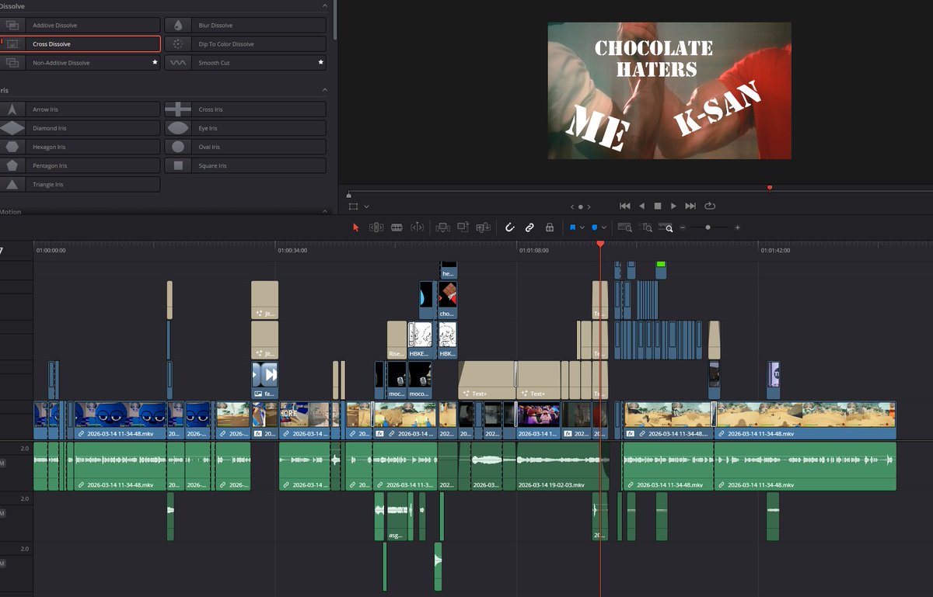Toggle timeline Snapping magnet
The image size is (933, 597).
pyautogui.click(x=509, y=227)
